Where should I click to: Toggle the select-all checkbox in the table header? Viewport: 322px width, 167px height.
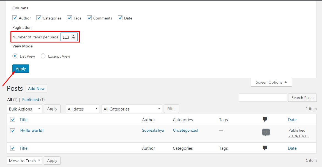[x=13, y=120]
